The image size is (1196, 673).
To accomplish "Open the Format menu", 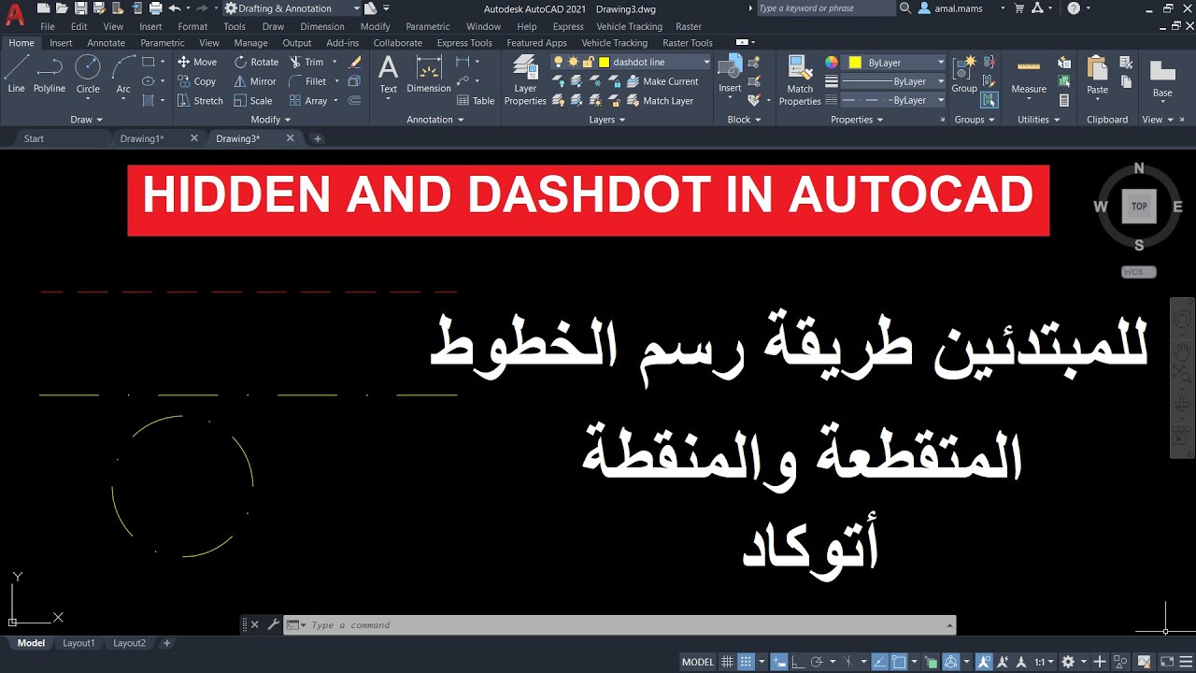I will 192,26.
